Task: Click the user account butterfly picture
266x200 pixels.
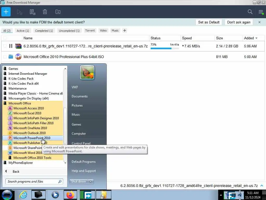Action: pos(87,73)
